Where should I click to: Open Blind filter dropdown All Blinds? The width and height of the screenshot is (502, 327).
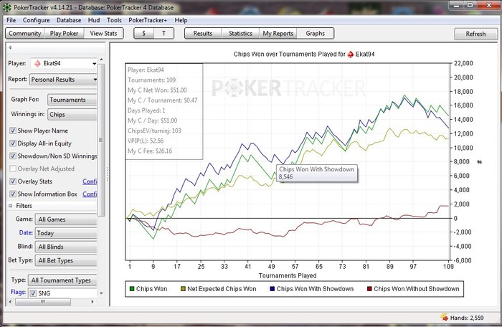point(66,247)
